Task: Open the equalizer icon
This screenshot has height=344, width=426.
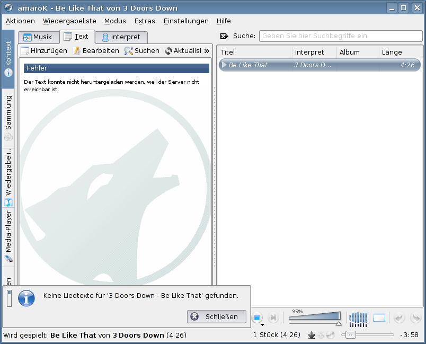Action: (358, 319)
